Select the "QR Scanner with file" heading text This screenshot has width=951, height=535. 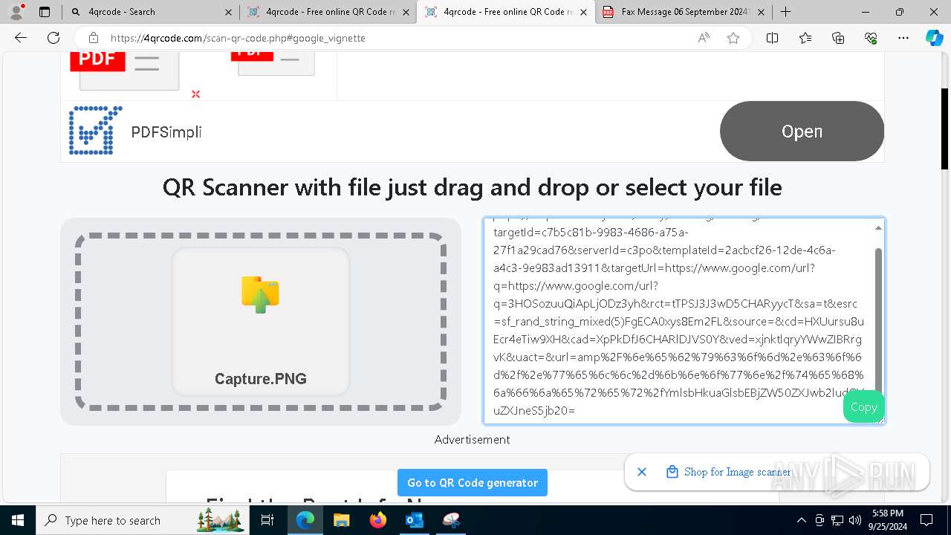tap(473, 187)
